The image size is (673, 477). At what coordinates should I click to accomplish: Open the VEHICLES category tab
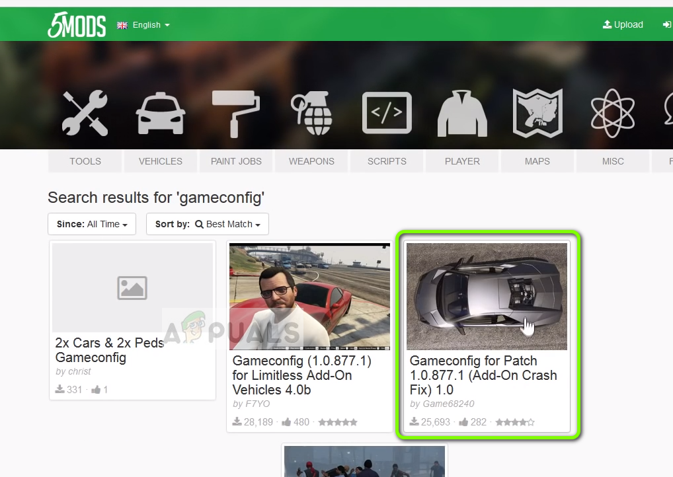[161, 161]
